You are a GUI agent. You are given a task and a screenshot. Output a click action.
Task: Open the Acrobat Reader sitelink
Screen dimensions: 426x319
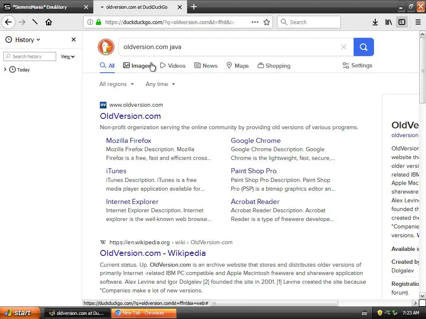pyautogui.click(x=255, y=201)
